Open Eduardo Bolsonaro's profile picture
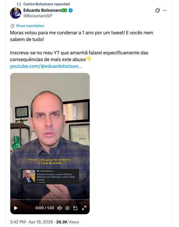The width and height of the screenshot is (179, 227). coord(16,13)
